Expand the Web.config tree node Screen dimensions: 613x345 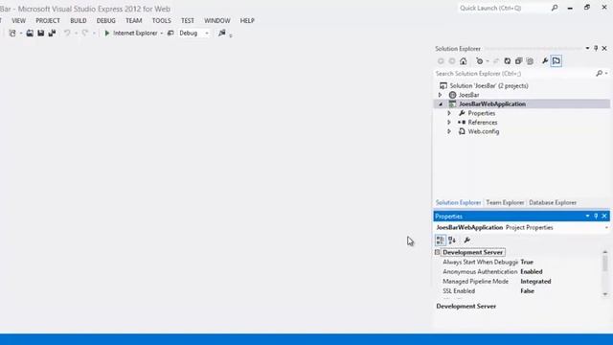click(449, 131)
